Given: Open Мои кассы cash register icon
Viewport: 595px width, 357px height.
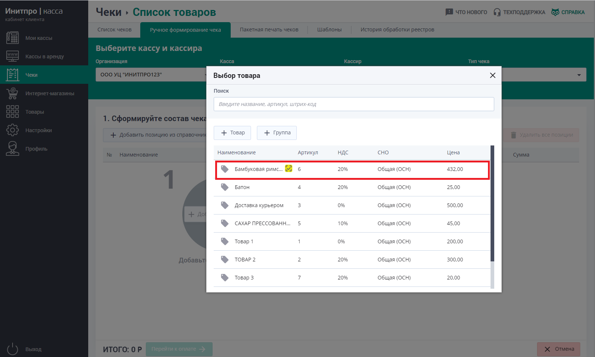Looking at the screenshot, I should [13, 38].
